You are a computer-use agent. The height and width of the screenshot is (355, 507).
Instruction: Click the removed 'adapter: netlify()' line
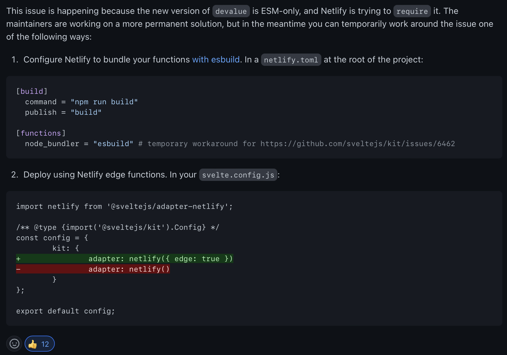point(129,269)
